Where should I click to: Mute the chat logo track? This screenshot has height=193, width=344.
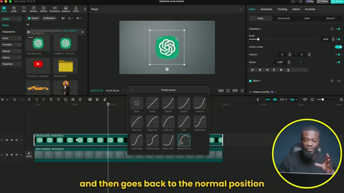pos(17,140)
